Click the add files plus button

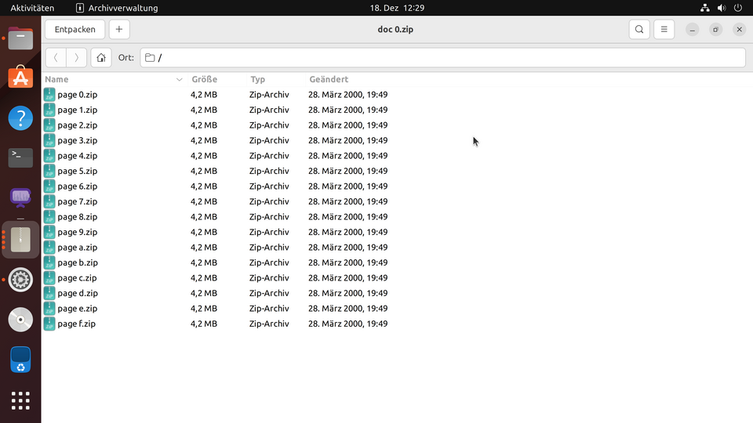point(118,30)
